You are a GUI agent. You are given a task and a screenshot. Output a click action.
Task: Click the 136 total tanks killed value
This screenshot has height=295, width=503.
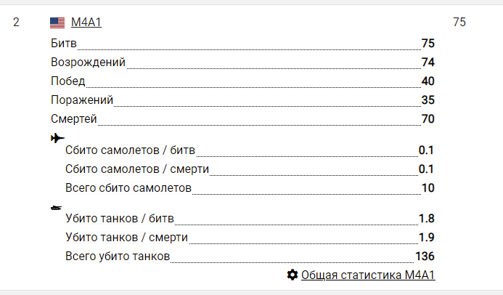425,256
